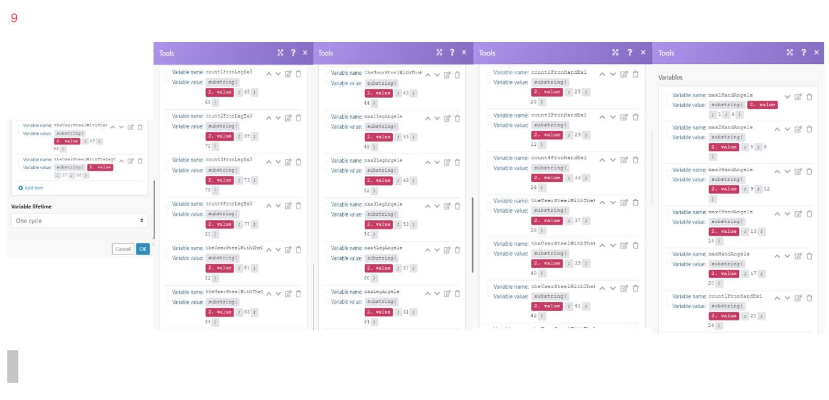Click the substring( token in count4FronHandEx1 value

549,168
